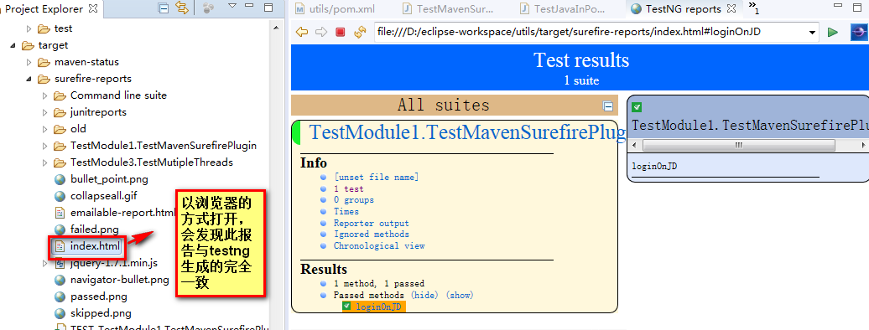The height and width of the screenshot is (330, 869).
Task: Open the Ignored methods link
Action: point(372,235)
